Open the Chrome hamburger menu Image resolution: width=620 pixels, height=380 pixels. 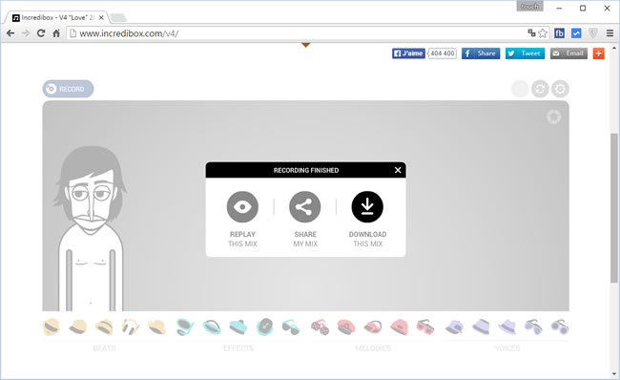coord(610,33)
